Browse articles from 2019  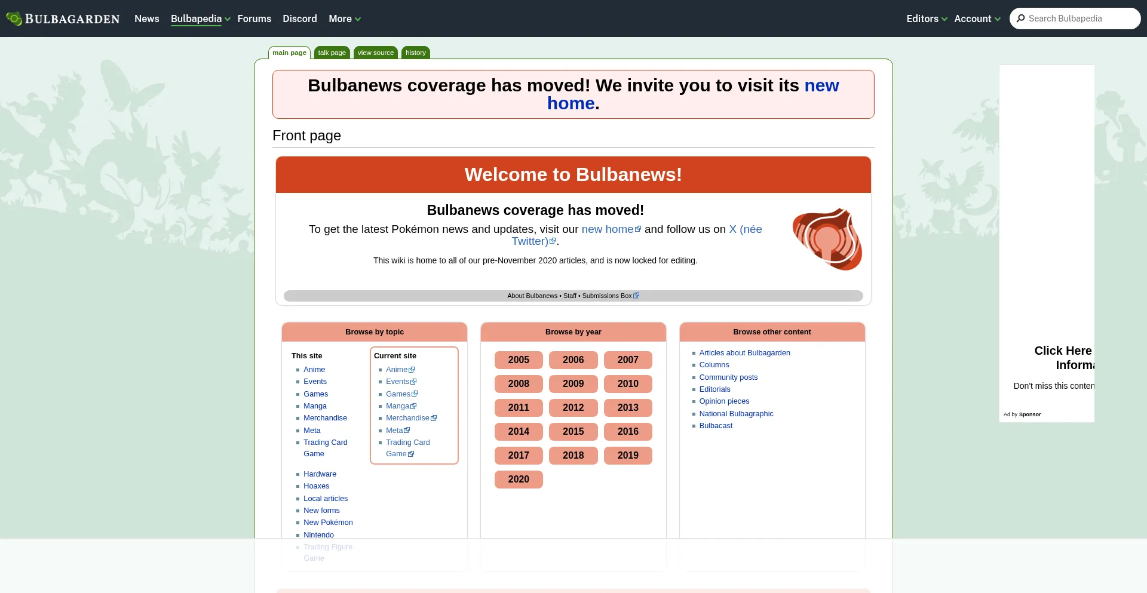[x=628, y=456]
